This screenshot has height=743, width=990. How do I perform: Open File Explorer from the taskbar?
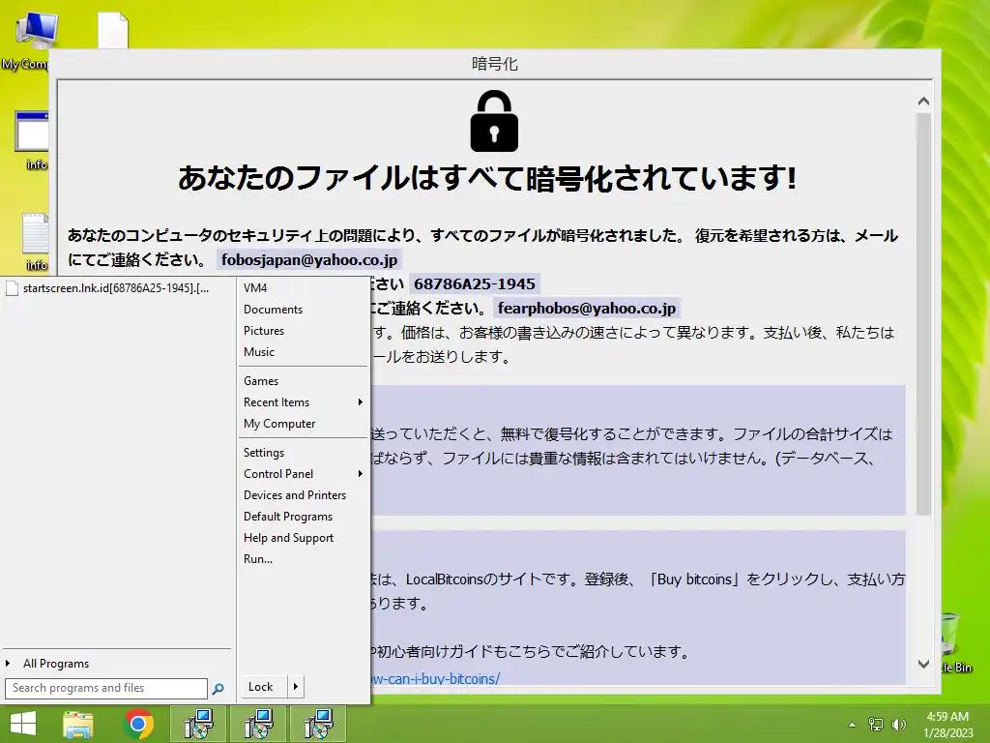click(78, 724)
